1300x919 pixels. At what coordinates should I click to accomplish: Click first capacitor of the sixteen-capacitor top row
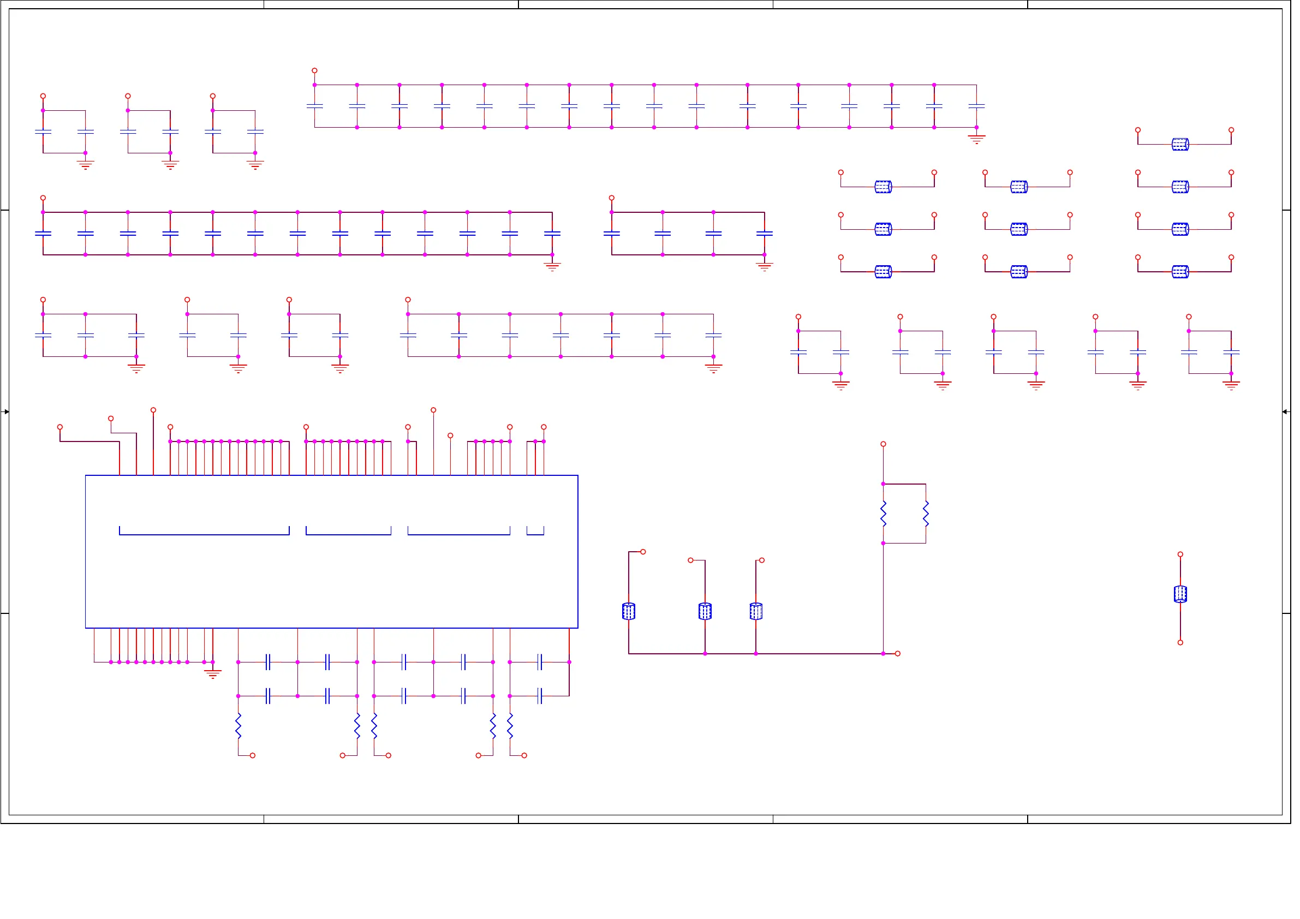pos(314,106)
